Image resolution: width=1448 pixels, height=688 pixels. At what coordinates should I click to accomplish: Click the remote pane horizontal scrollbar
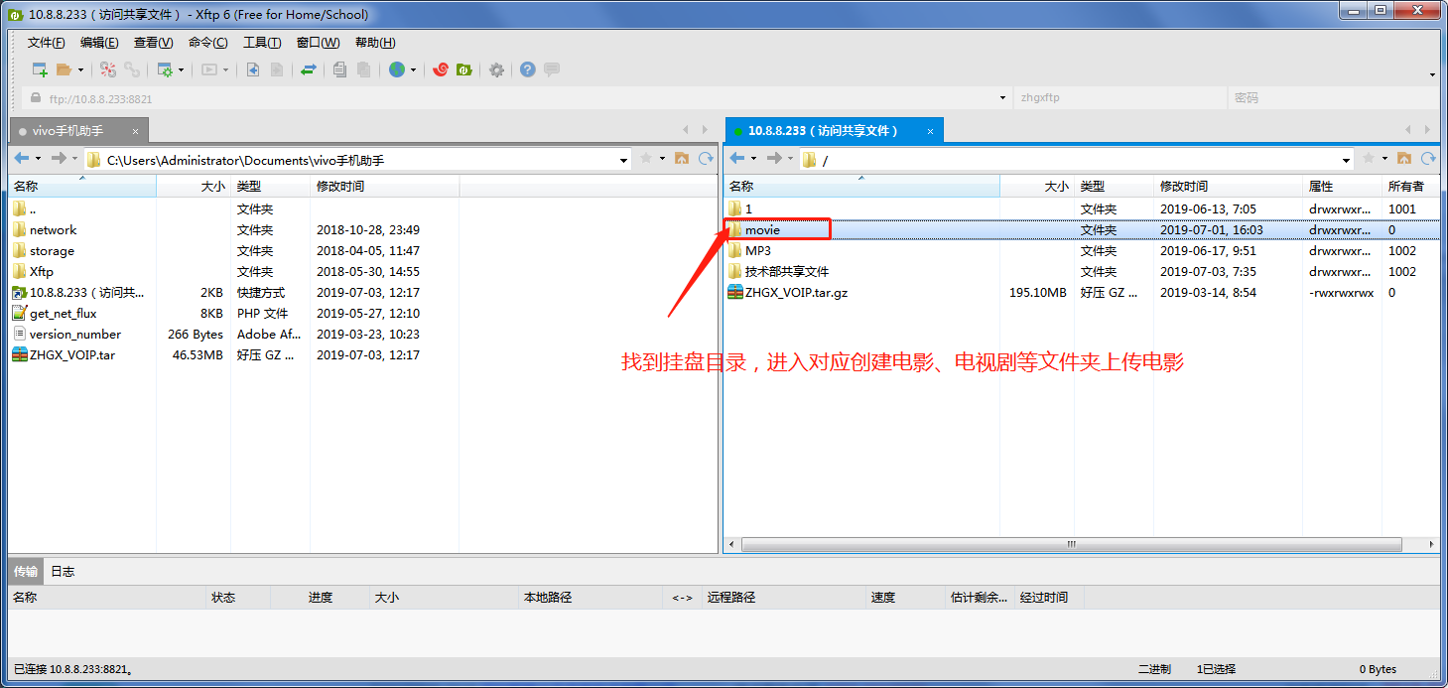pos(1070,545)
